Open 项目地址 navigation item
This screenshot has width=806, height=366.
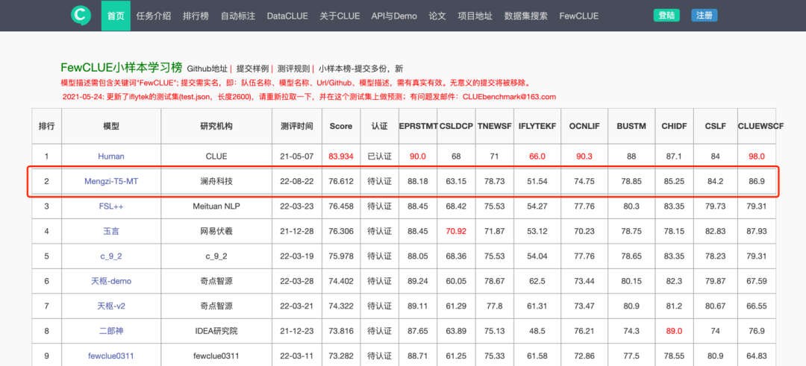[x=475, y=16]
